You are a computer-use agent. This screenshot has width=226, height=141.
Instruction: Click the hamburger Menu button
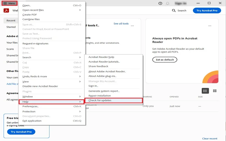click(x=10, y=3)
